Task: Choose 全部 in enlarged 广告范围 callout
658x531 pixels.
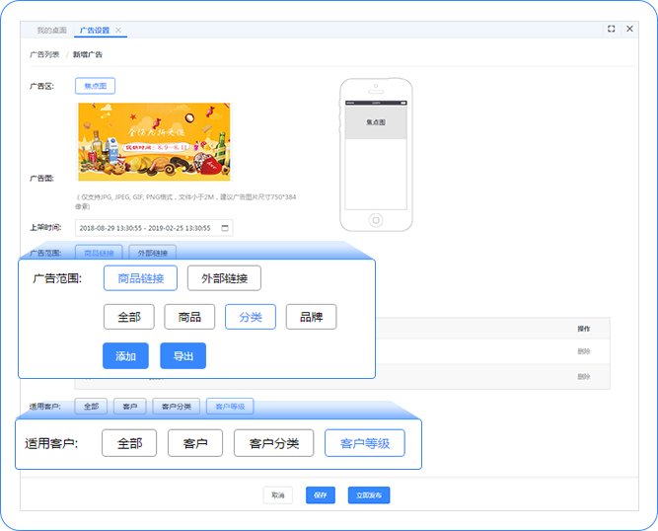Action: 129,317
